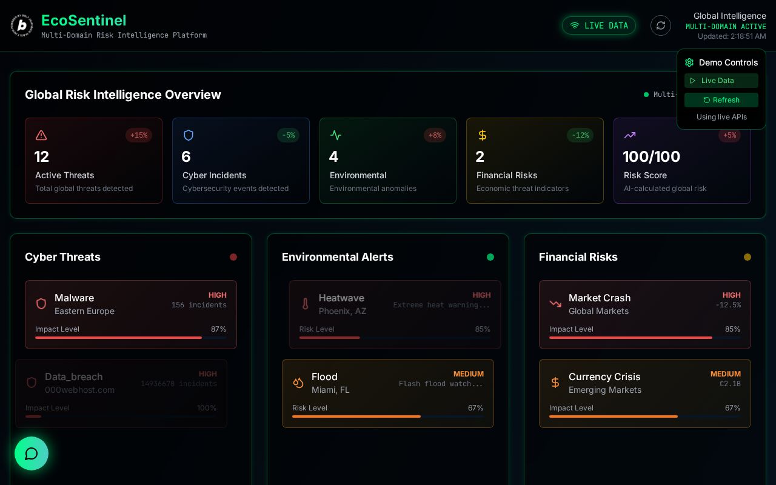Click the Heatwave thermometer icon

coord(306,304)
